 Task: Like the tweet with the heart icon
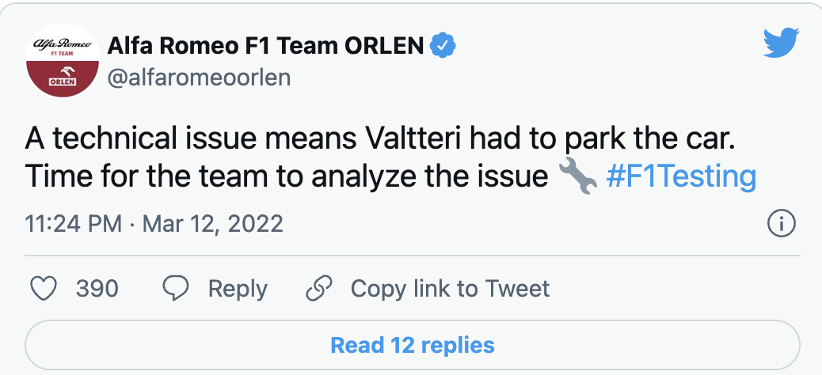(x=44, y=288)
